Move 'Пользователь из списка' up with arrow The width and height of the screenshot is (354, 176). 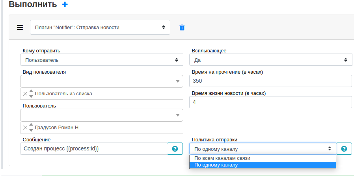tap(31, 91)
